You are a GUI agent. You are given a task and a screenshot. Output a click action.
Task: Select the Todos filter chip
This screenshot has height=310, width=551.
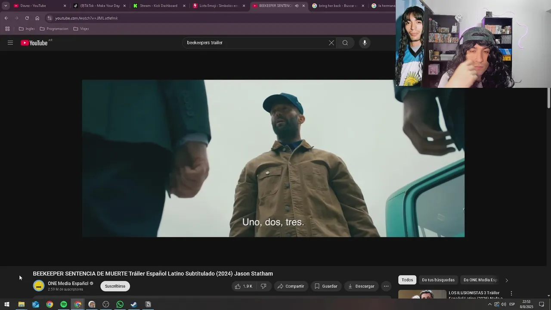pos(407,280)
